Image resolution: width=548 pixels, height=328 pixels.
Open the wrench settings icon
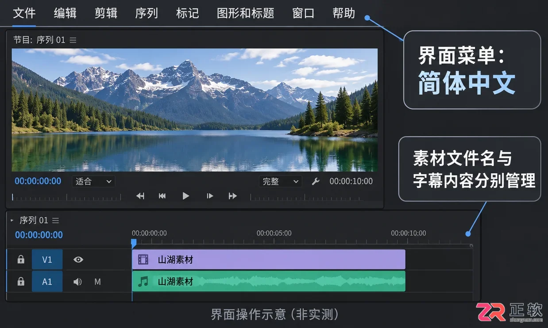pyautogui.click(x=316, y=181)
